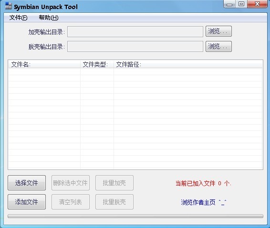This screenshot has height=228, width=270.
Task: Browse for the 脱壳输出目录 folder
Action: pyautogui.click(x=218, y=46)
